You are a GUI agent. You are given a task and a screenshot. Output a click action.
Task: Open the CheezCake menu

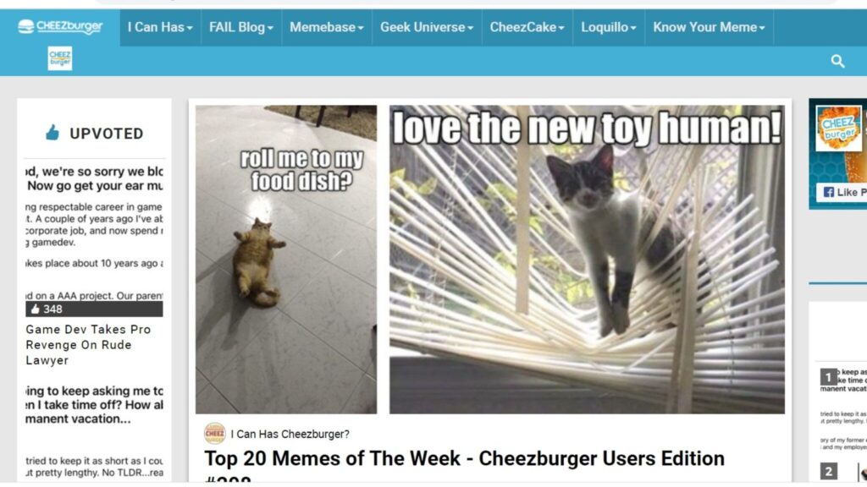coord(527,27)
